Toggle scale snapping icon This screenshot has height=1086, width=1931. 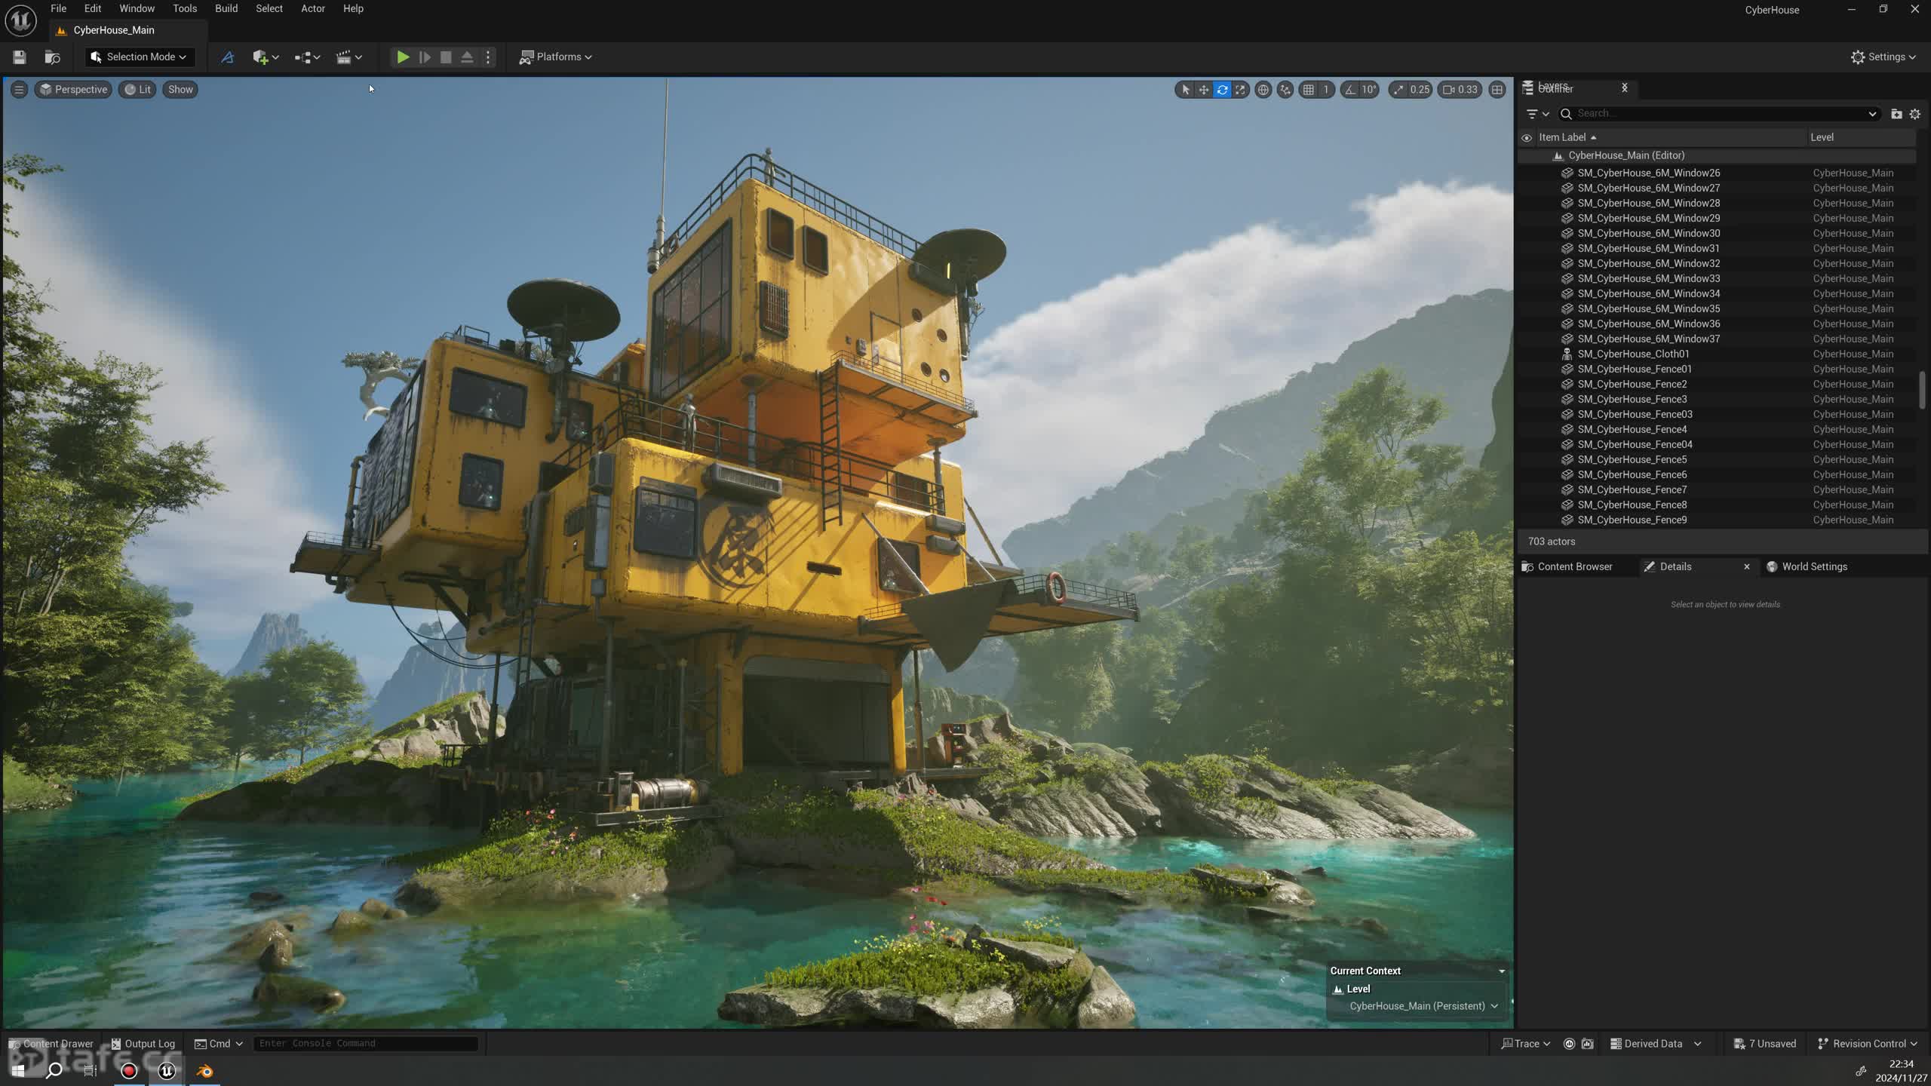click(1398, 90)
